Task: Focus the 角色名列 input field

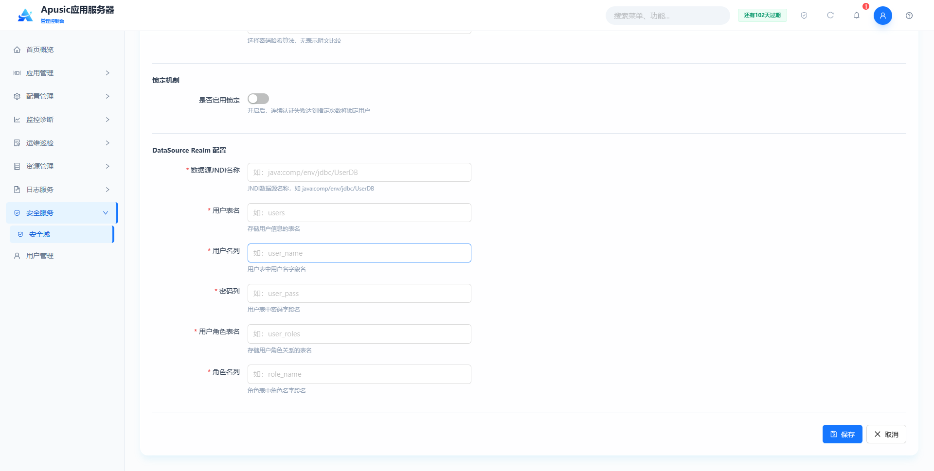Action: point(359,374)
